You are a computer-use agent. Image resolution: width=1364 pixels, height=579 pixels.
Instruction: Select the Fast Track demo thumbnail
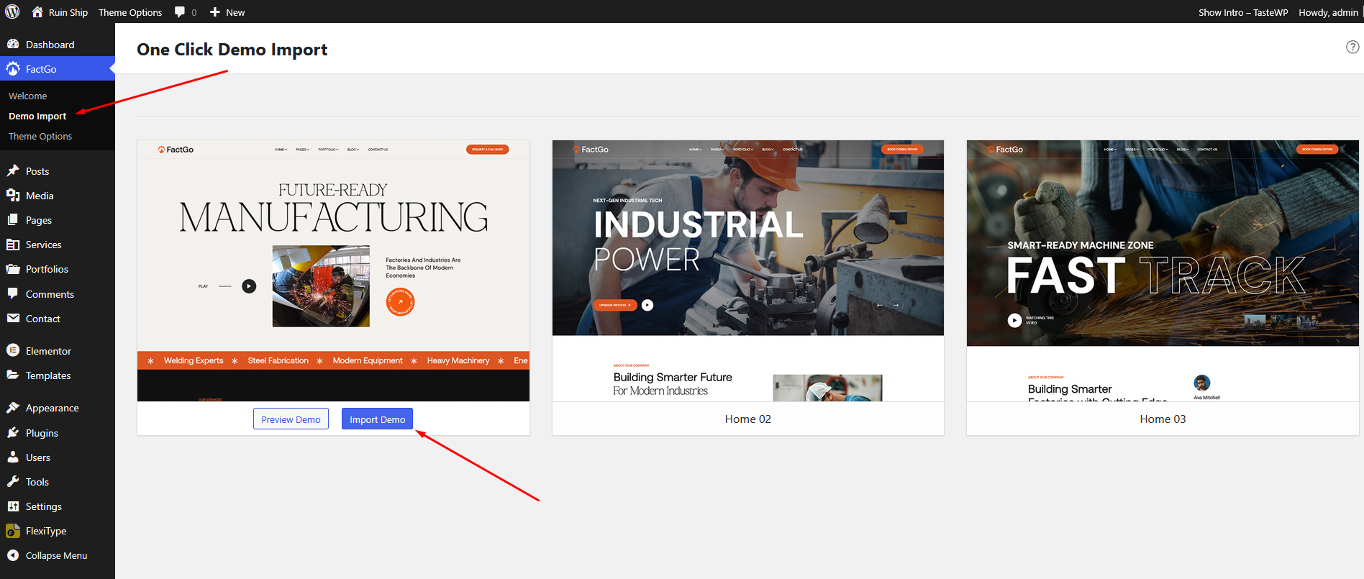pos(1163,270)
